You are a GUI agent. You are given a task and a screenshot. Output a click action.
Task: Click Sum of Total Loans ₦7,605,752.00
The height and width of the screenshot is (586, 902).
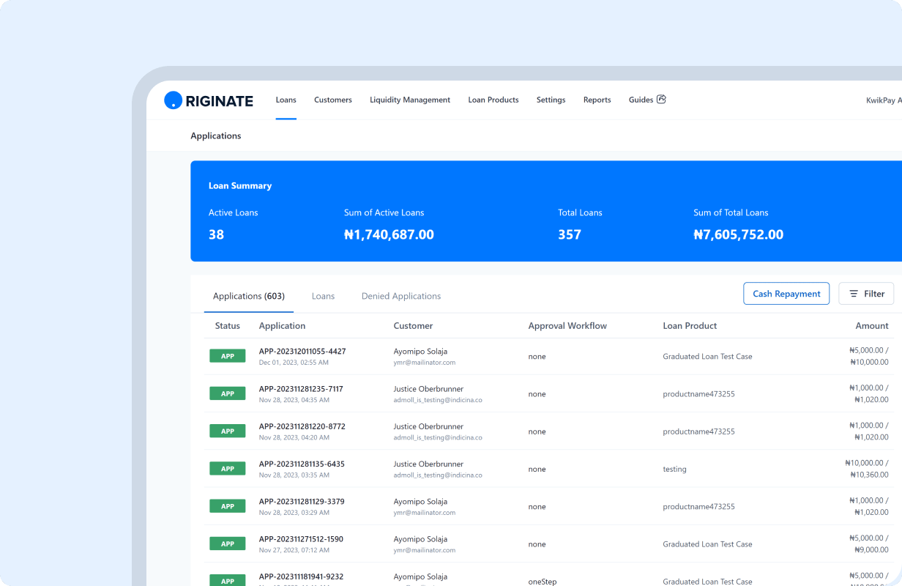pos(738,234)
